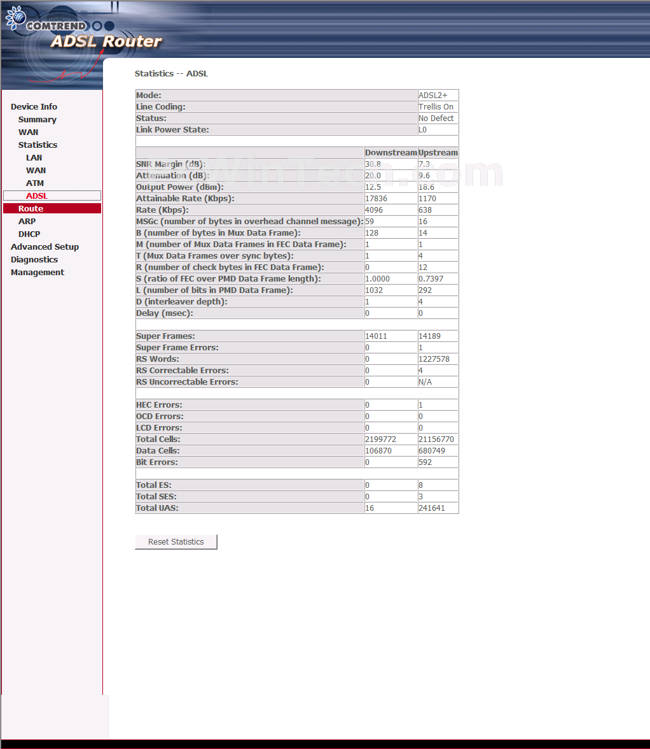Click downstream Rate value 4096
The width and height of the screenshot is (650, 749).
tap(374, 210)
